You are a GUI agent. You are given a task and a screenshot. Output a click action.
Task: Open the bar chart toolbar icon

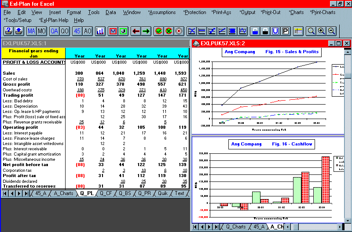click(100, 31)
